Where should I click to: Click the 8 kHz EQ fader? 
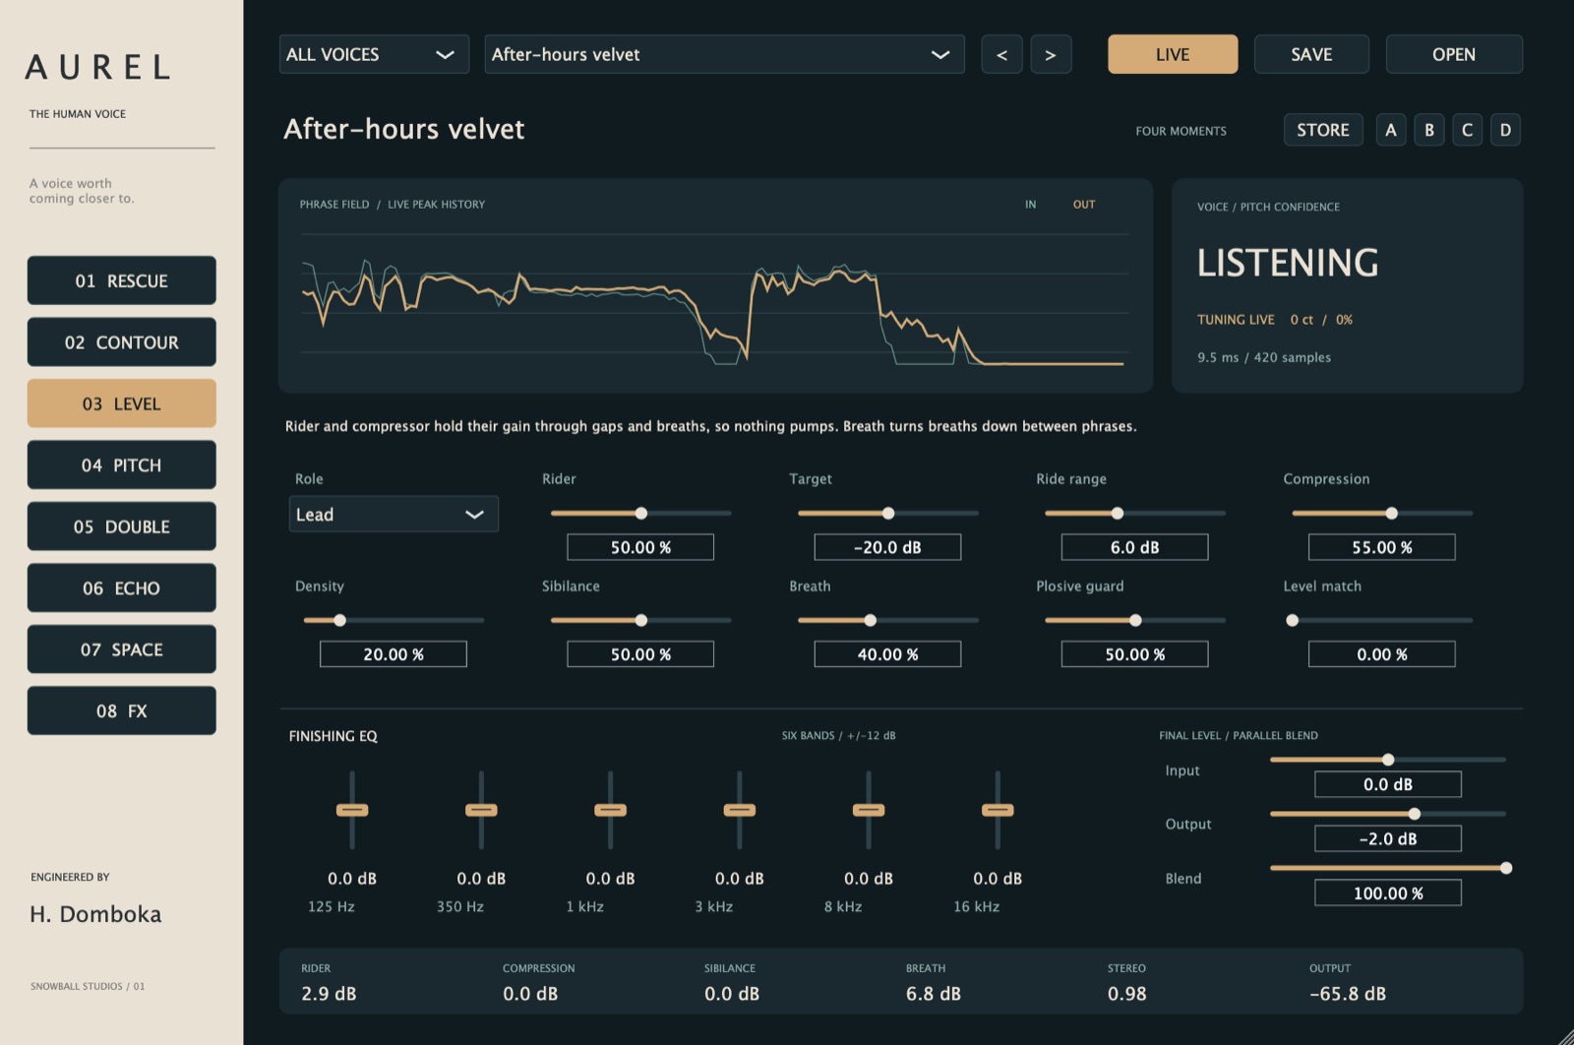tap(869, 810)
